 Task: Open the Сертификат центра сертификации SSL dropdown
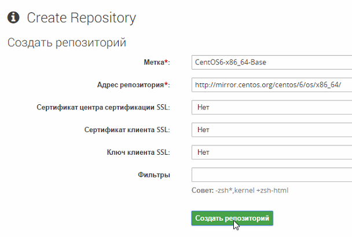271,107
